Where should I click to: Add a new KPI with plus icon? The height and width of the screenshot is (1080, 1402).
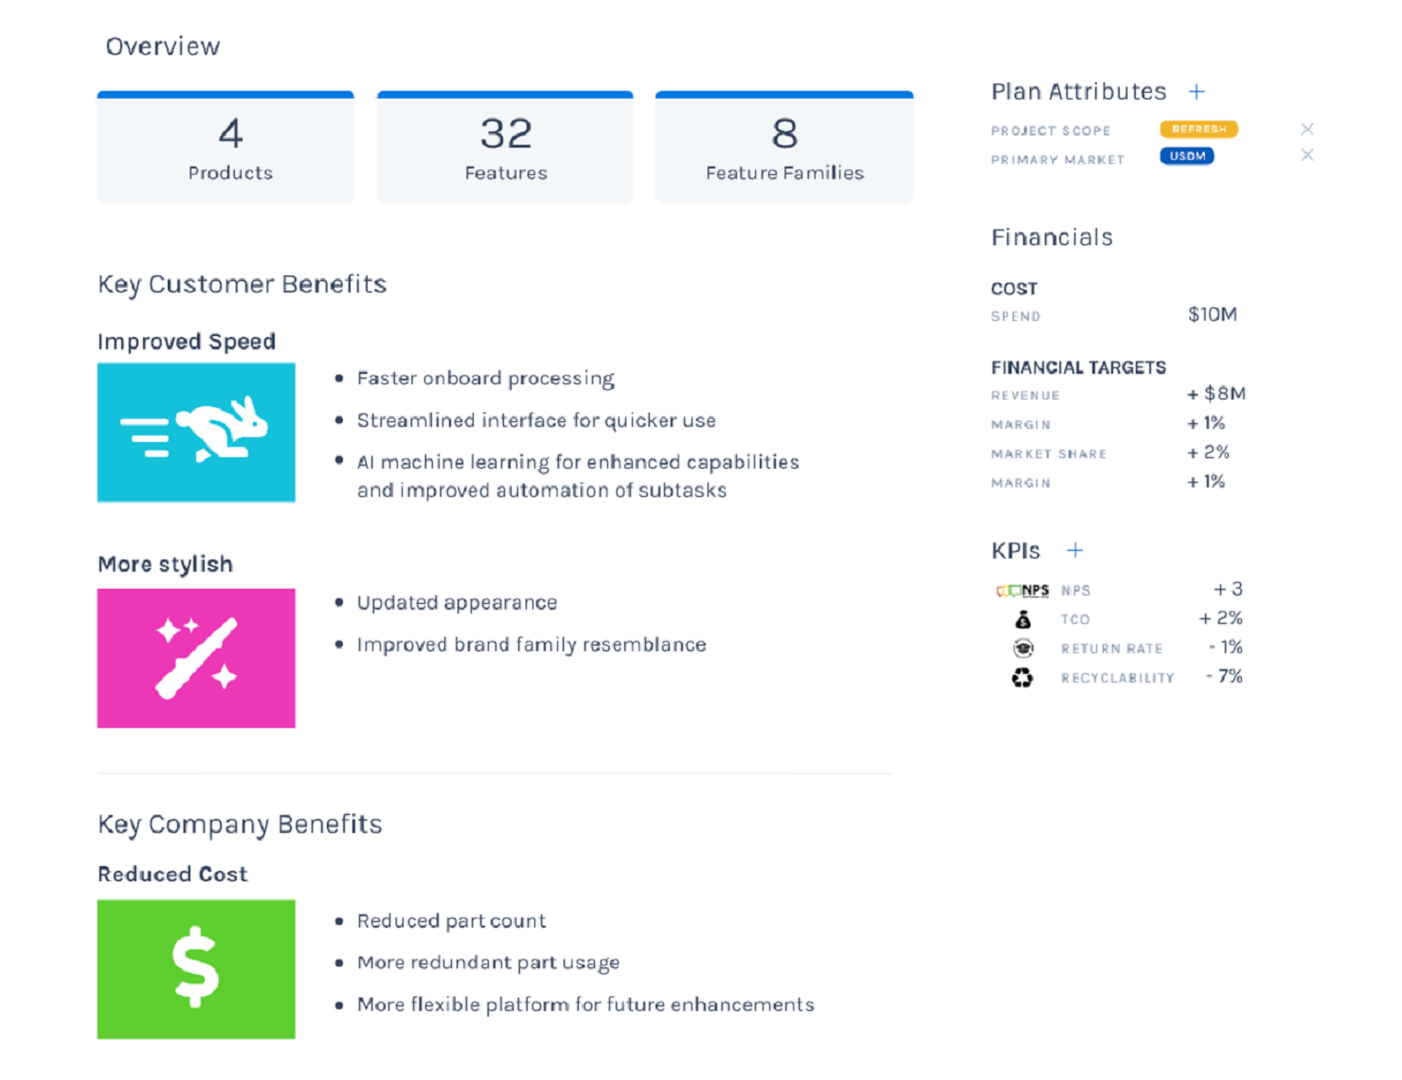(x=1074, y=551)
